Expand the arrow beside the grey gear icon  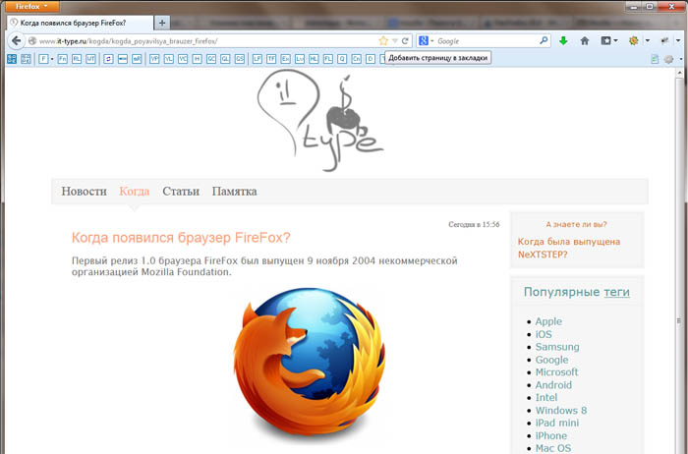pos(680,59)
